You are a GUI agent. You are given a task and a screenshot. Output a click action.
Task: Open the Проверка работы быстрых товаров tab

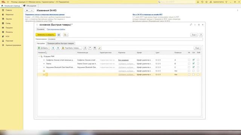pos(61,43)
